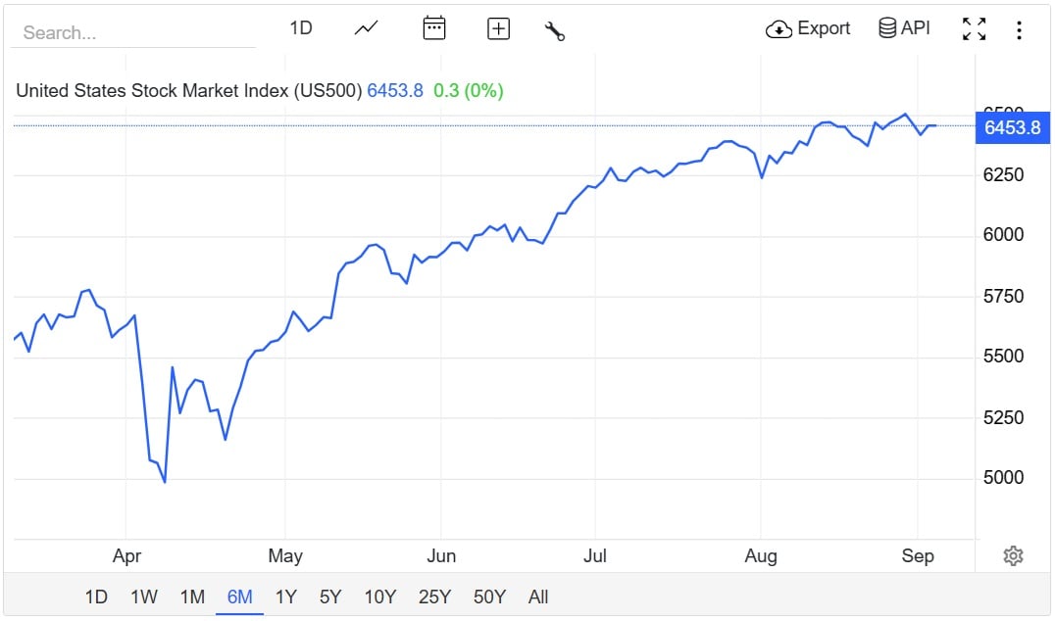Open the chart settings gear
1055x621 pixels.
click(1013, 555)
